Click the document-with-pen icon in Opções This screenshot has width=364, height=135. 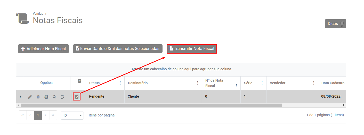click(62, 97)
